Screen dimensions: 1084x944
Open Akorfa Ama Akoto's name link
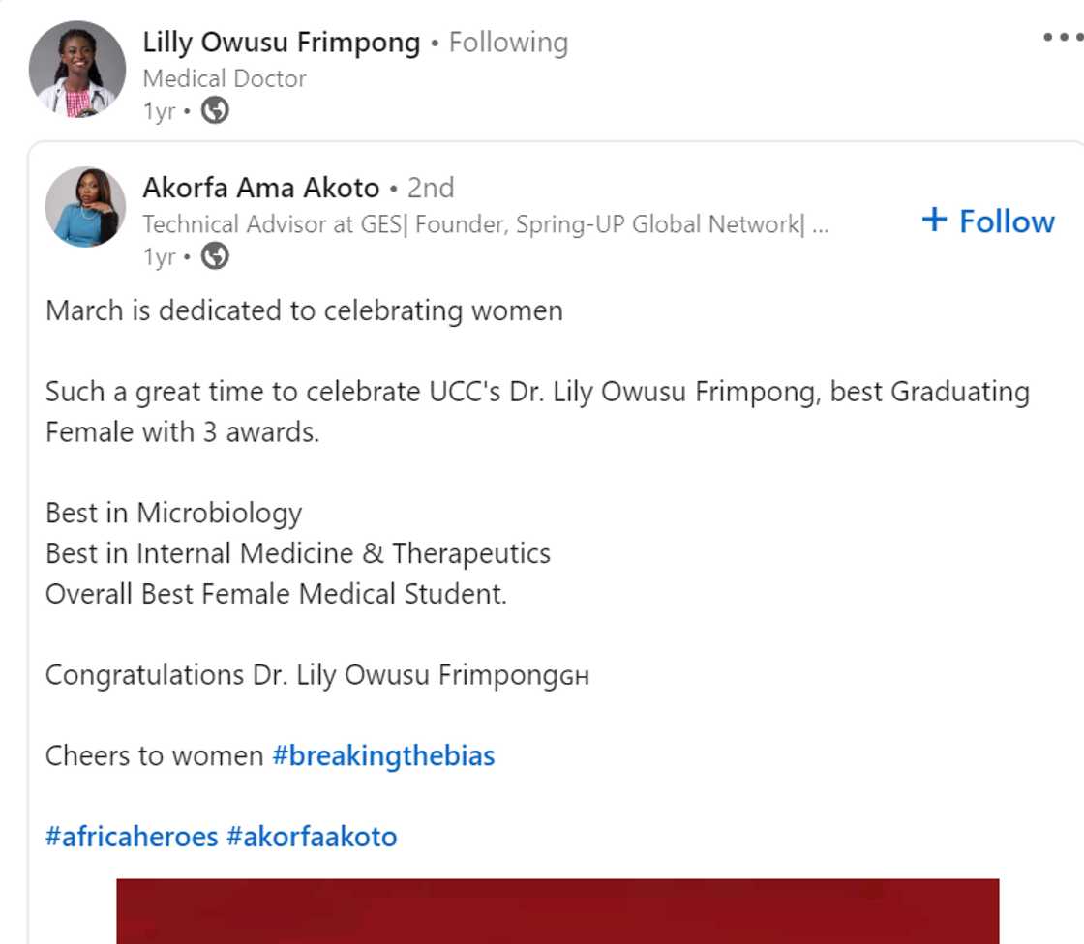[260, 188]
